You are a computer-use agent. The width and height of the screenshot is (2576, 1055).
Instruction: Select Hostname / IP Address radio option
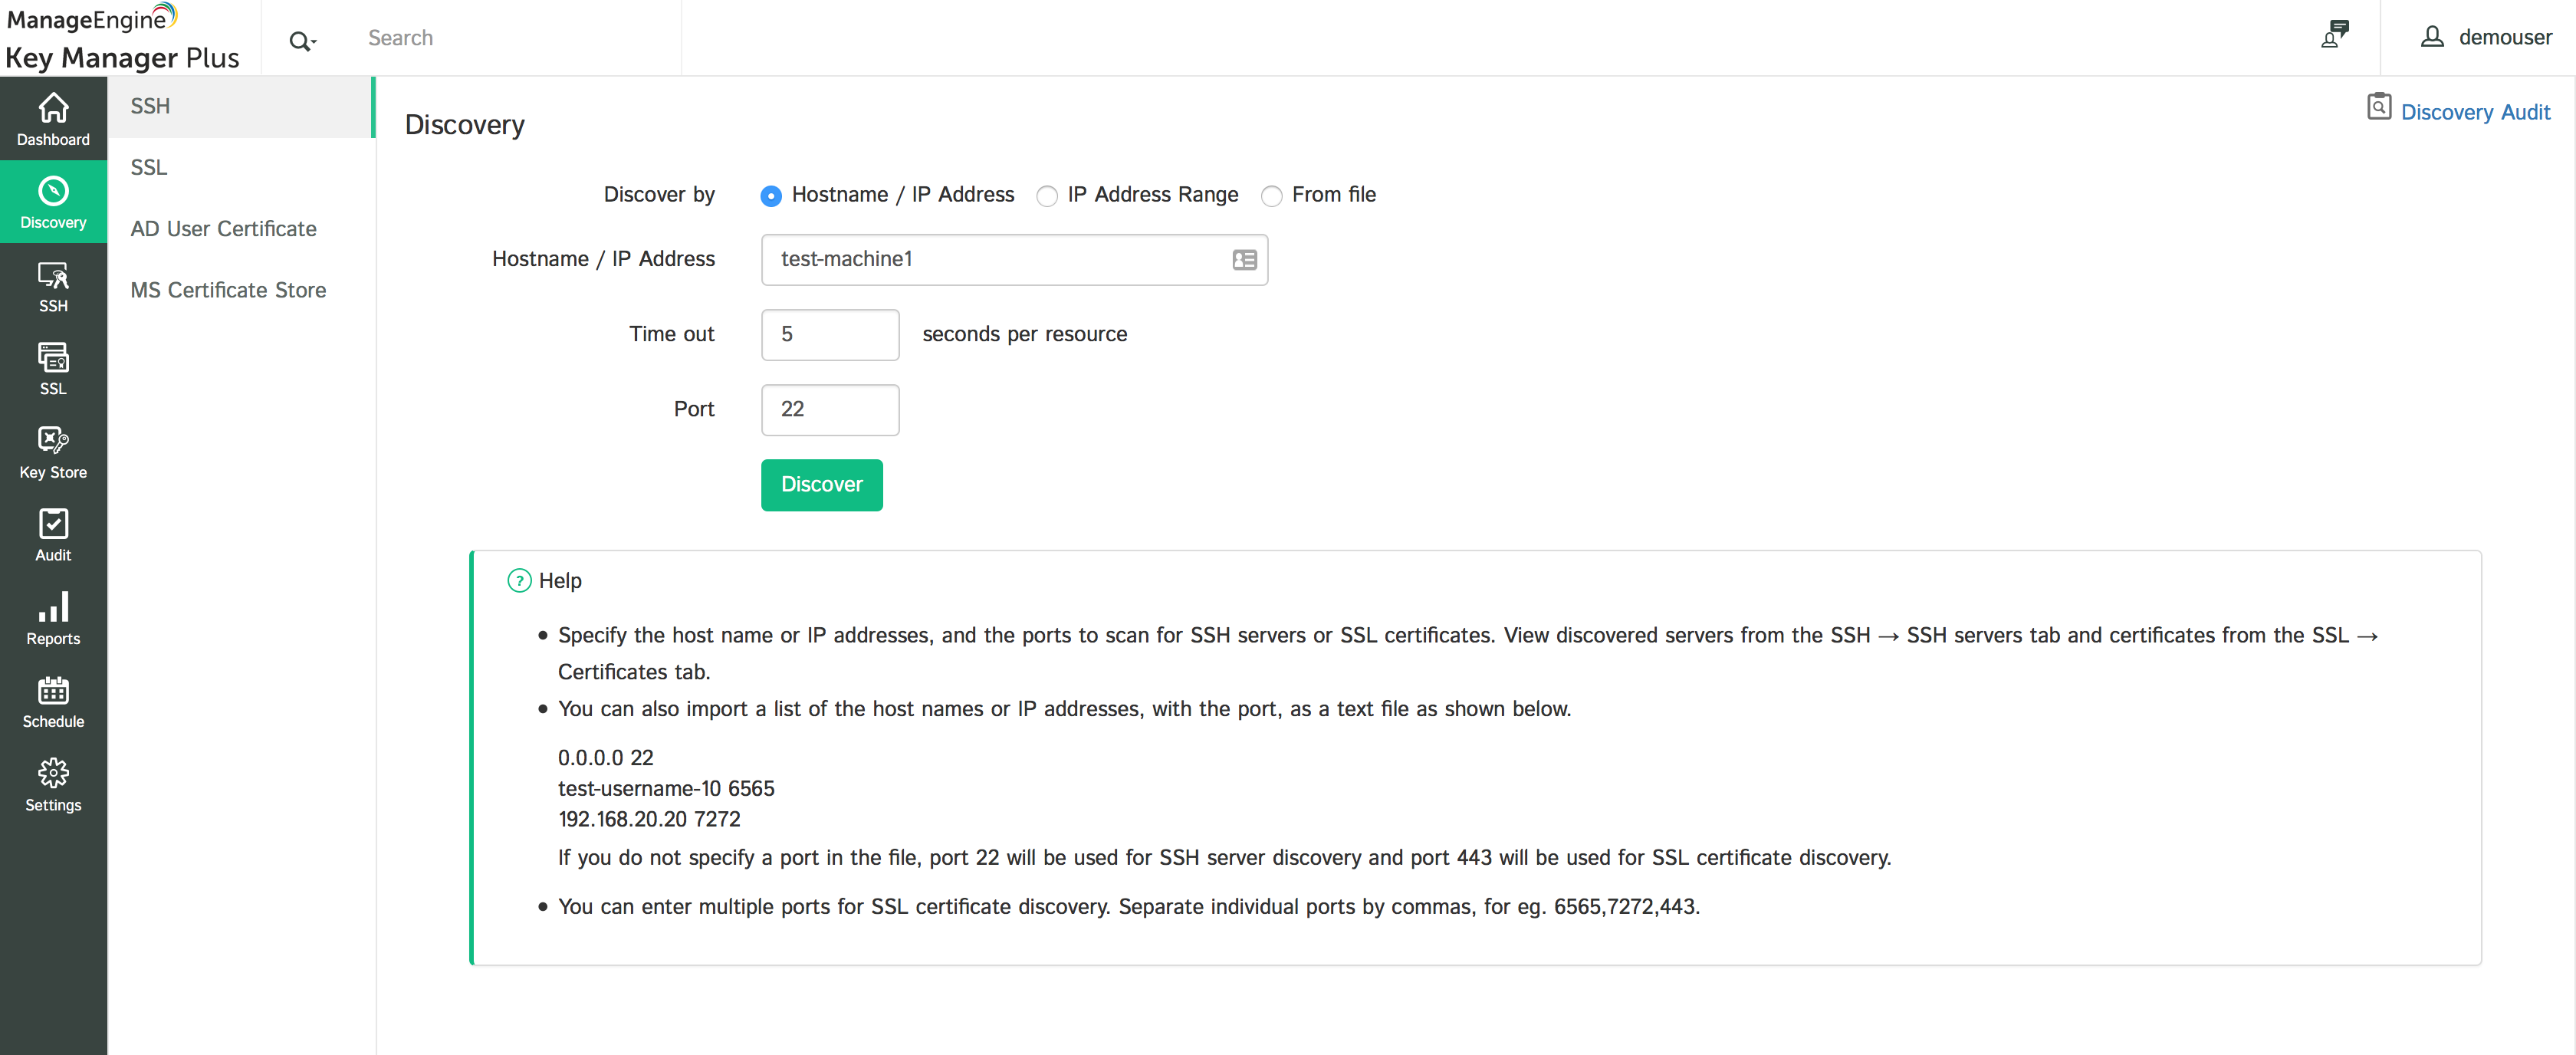[x=770, y=196]
